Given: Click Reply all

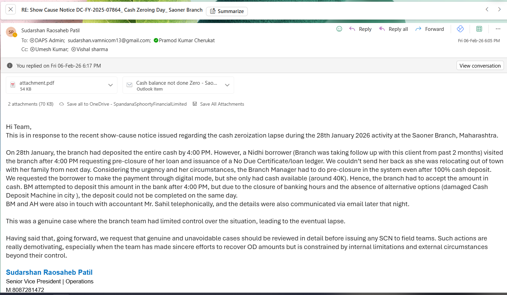Looking at the screenshot, I should coord(393,29).
